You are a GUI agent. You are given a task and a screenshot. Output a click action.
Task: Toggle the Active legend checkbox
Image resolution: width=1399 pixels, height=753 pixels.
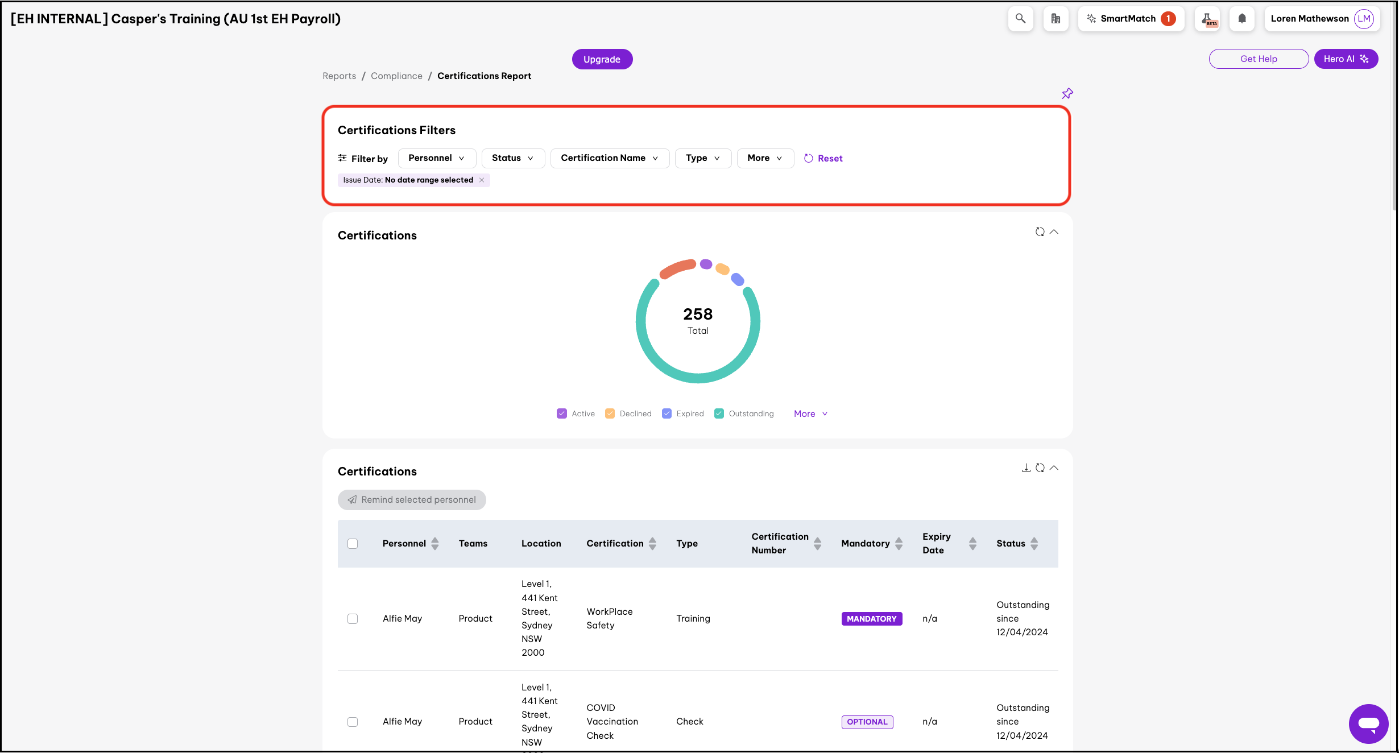coord(562,414)
